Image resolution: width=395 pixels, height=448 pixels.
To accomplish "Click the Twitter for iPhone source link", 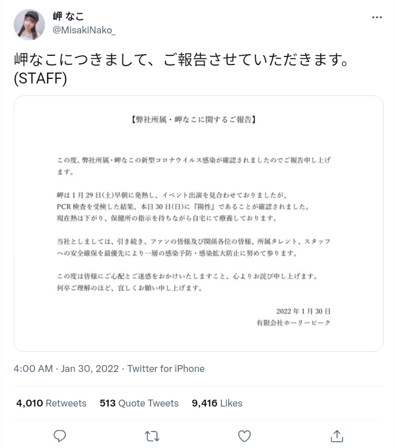I will pyautogui.click(x=166, y=369).
